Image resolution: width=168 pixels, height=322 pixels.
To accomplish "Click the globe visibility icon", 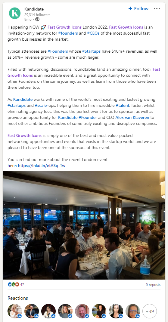I will pyautogui.click(x=37, y=20).
